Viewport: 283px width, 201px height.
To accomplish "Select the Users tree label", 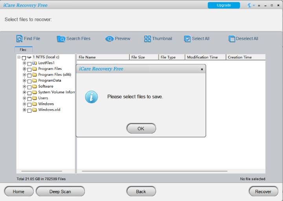I will 43,98.
